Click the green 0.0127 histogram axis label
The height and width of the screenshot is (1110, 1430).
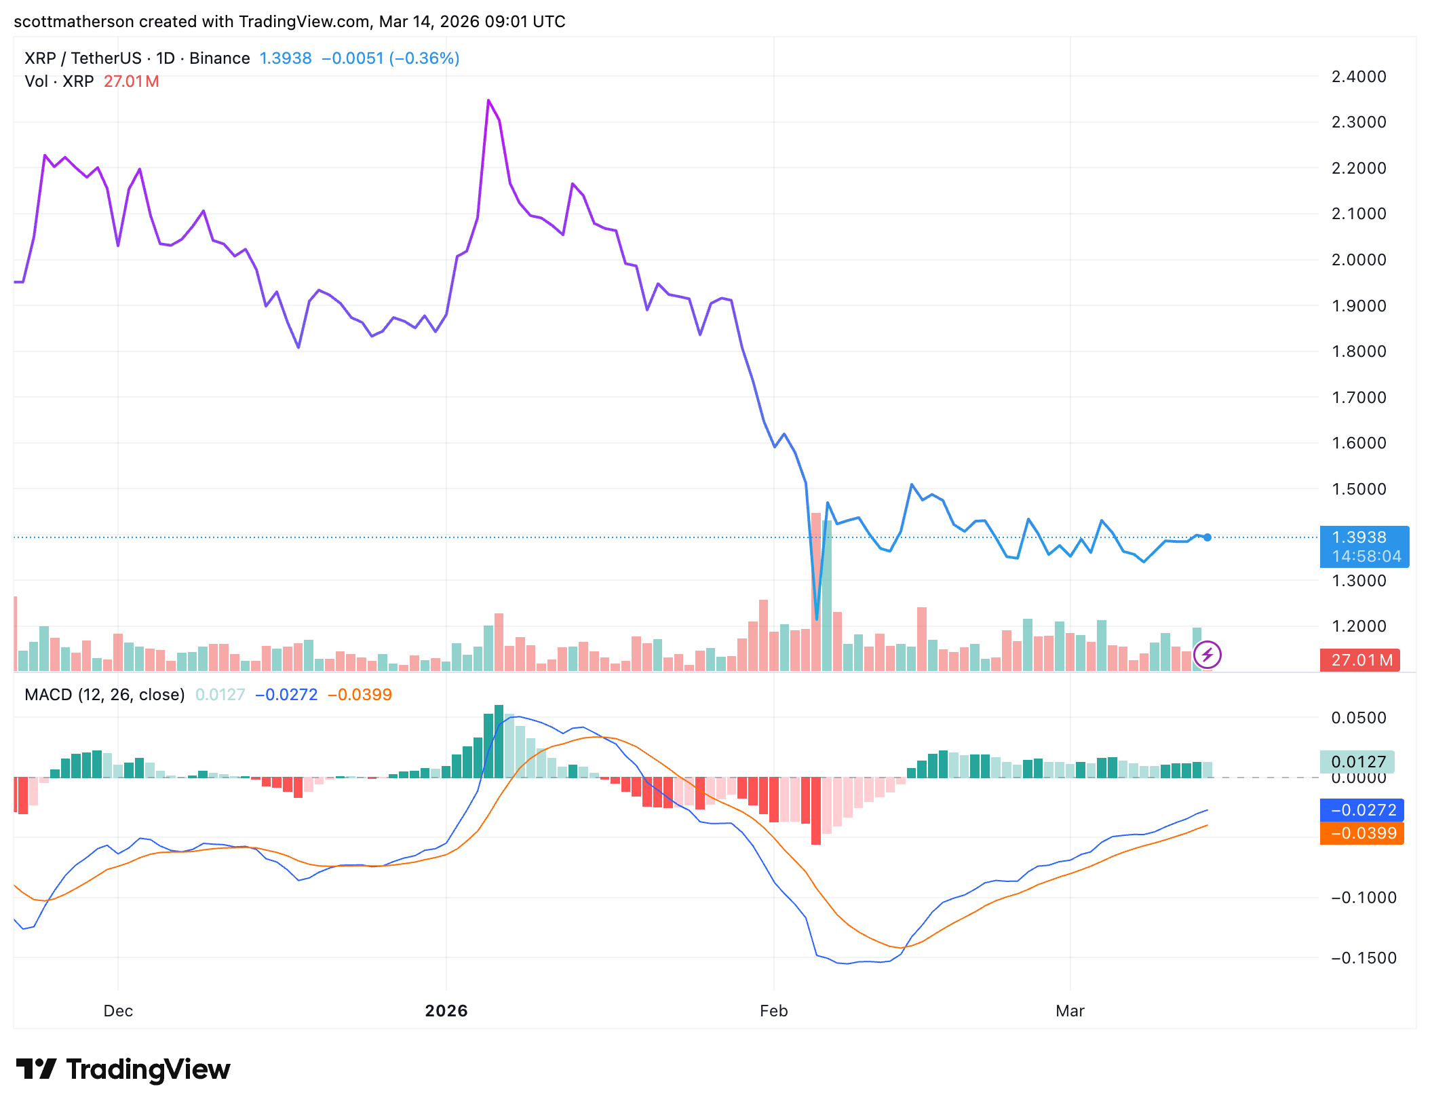pyautogui.click(x=1357, y=761)
